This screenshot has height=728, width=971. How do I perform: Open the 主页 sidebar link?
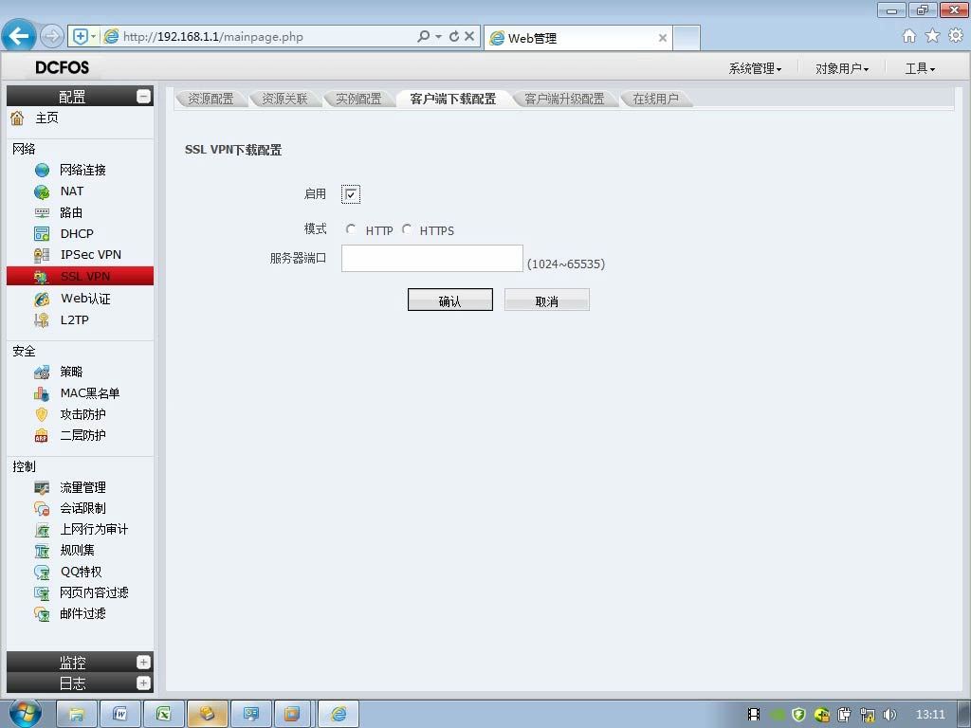pyautogui.click(x=46, y=118)
